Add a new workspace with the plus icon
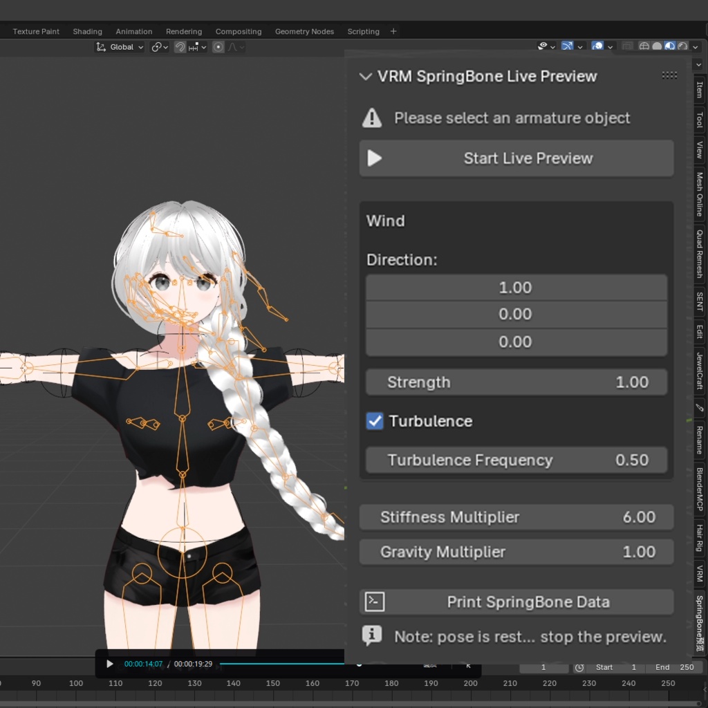Viewport: 708px width, 708px height. point(393,31)
